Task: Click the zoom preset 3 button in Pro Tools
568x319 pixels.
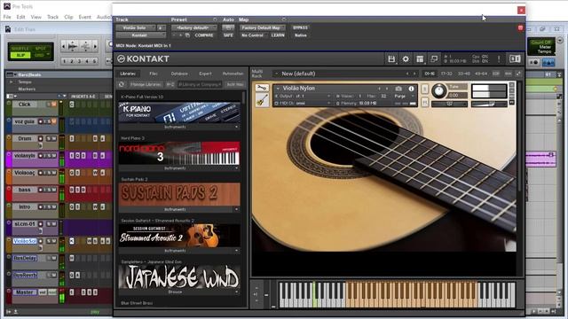Action: (79, 61)
